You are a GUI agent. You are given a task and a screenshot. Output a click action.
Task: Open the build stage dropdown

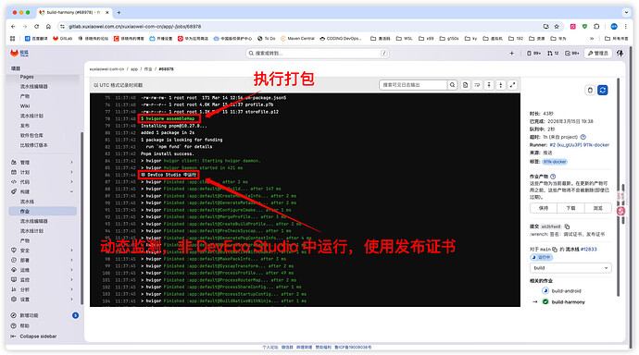[570, 268]
